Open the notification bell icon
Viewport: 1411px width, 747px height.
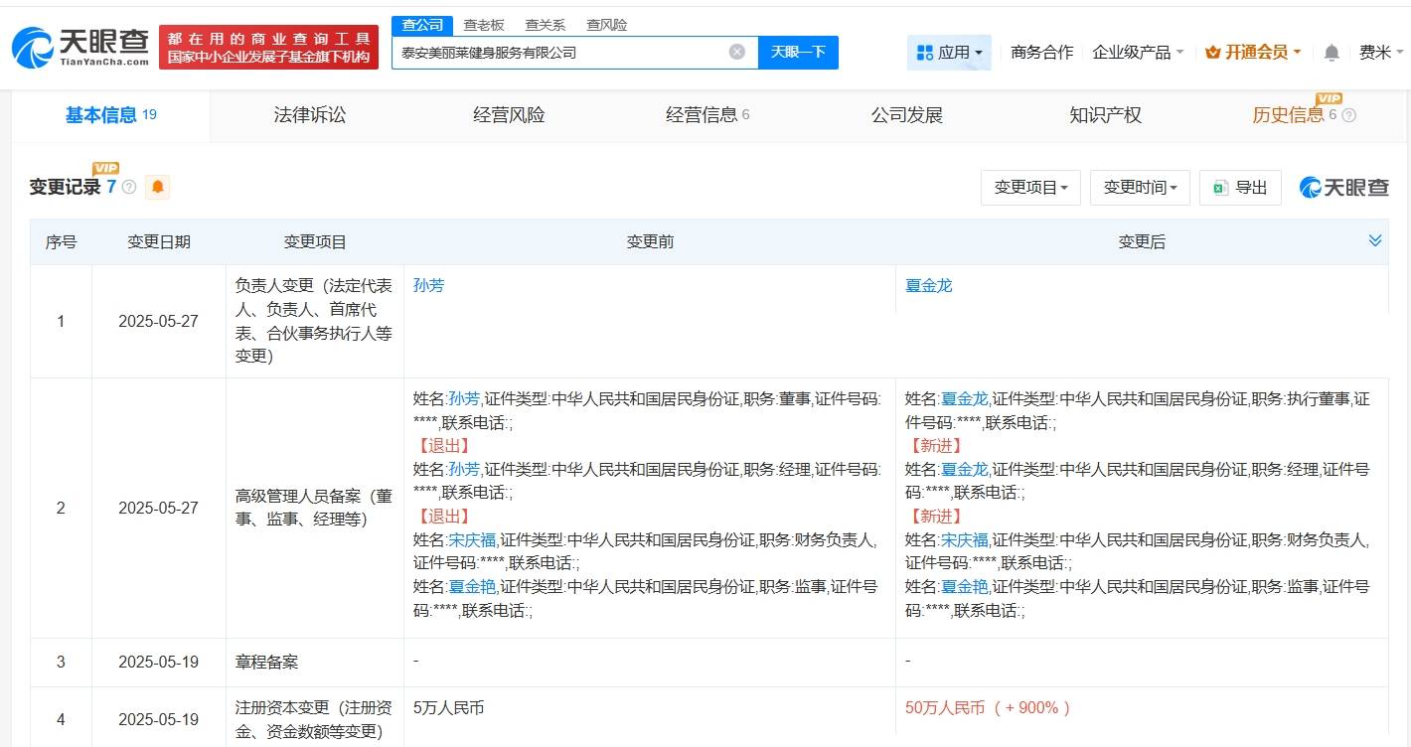1331,52
